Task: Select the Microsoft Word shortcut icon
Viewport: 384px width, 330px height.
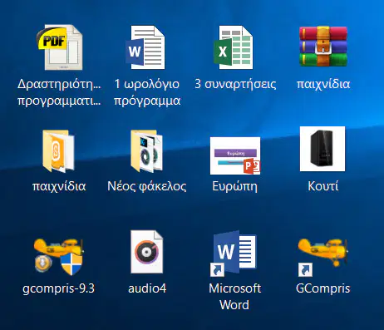Action: point(234,254)
